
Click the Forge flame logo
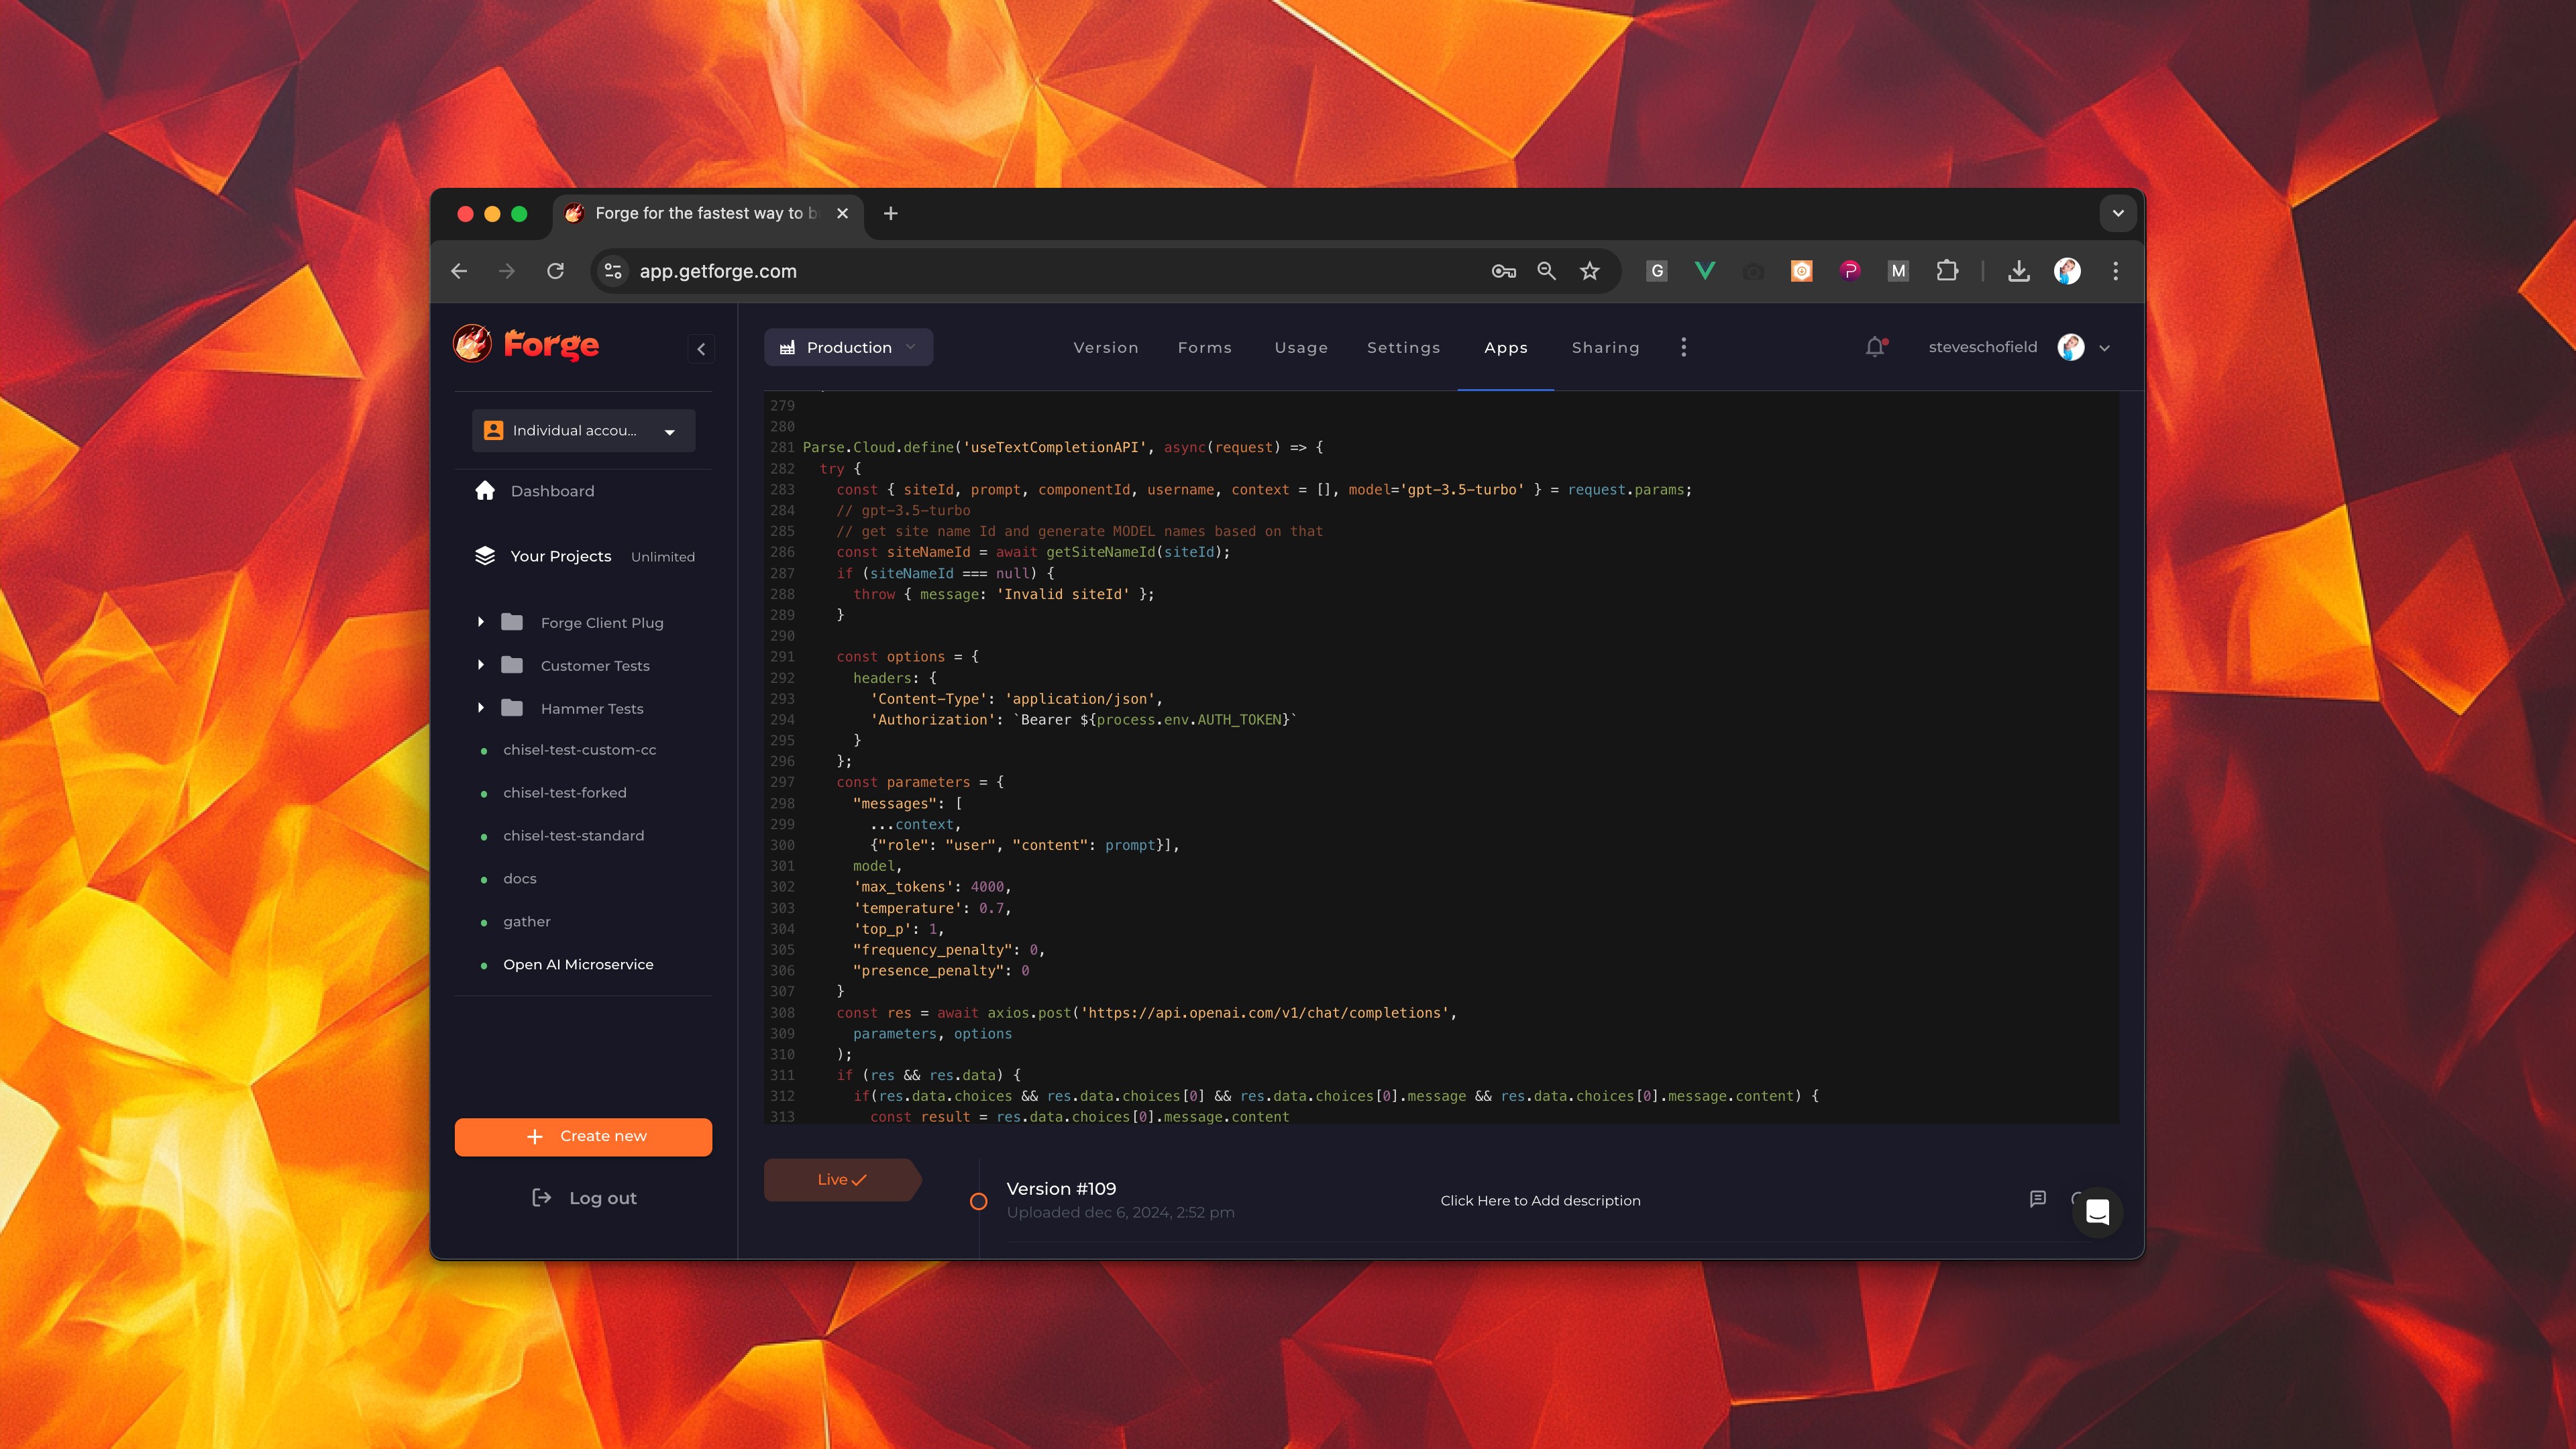click(x=472, y=344)
